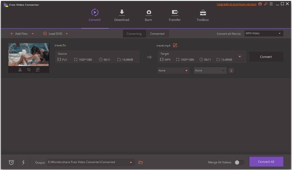Open the crop tool under thumbnail
Screen dimensions: 292x170
pyautogui.click(x=29, y=70)
